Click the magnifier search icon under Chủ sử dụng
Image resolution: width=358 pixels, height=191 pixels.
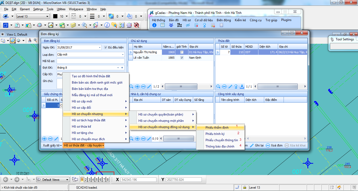click(x=131, y=86)
